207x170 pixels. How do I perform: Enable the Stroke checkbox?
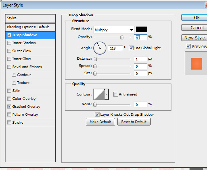[9, 122]
